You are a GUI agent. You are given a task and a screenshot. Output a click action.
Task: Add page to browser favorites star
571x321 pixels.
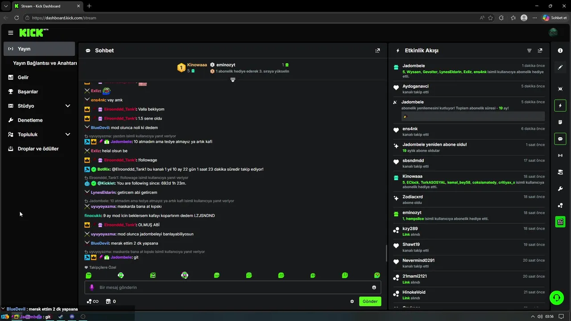tap(490, 18)
